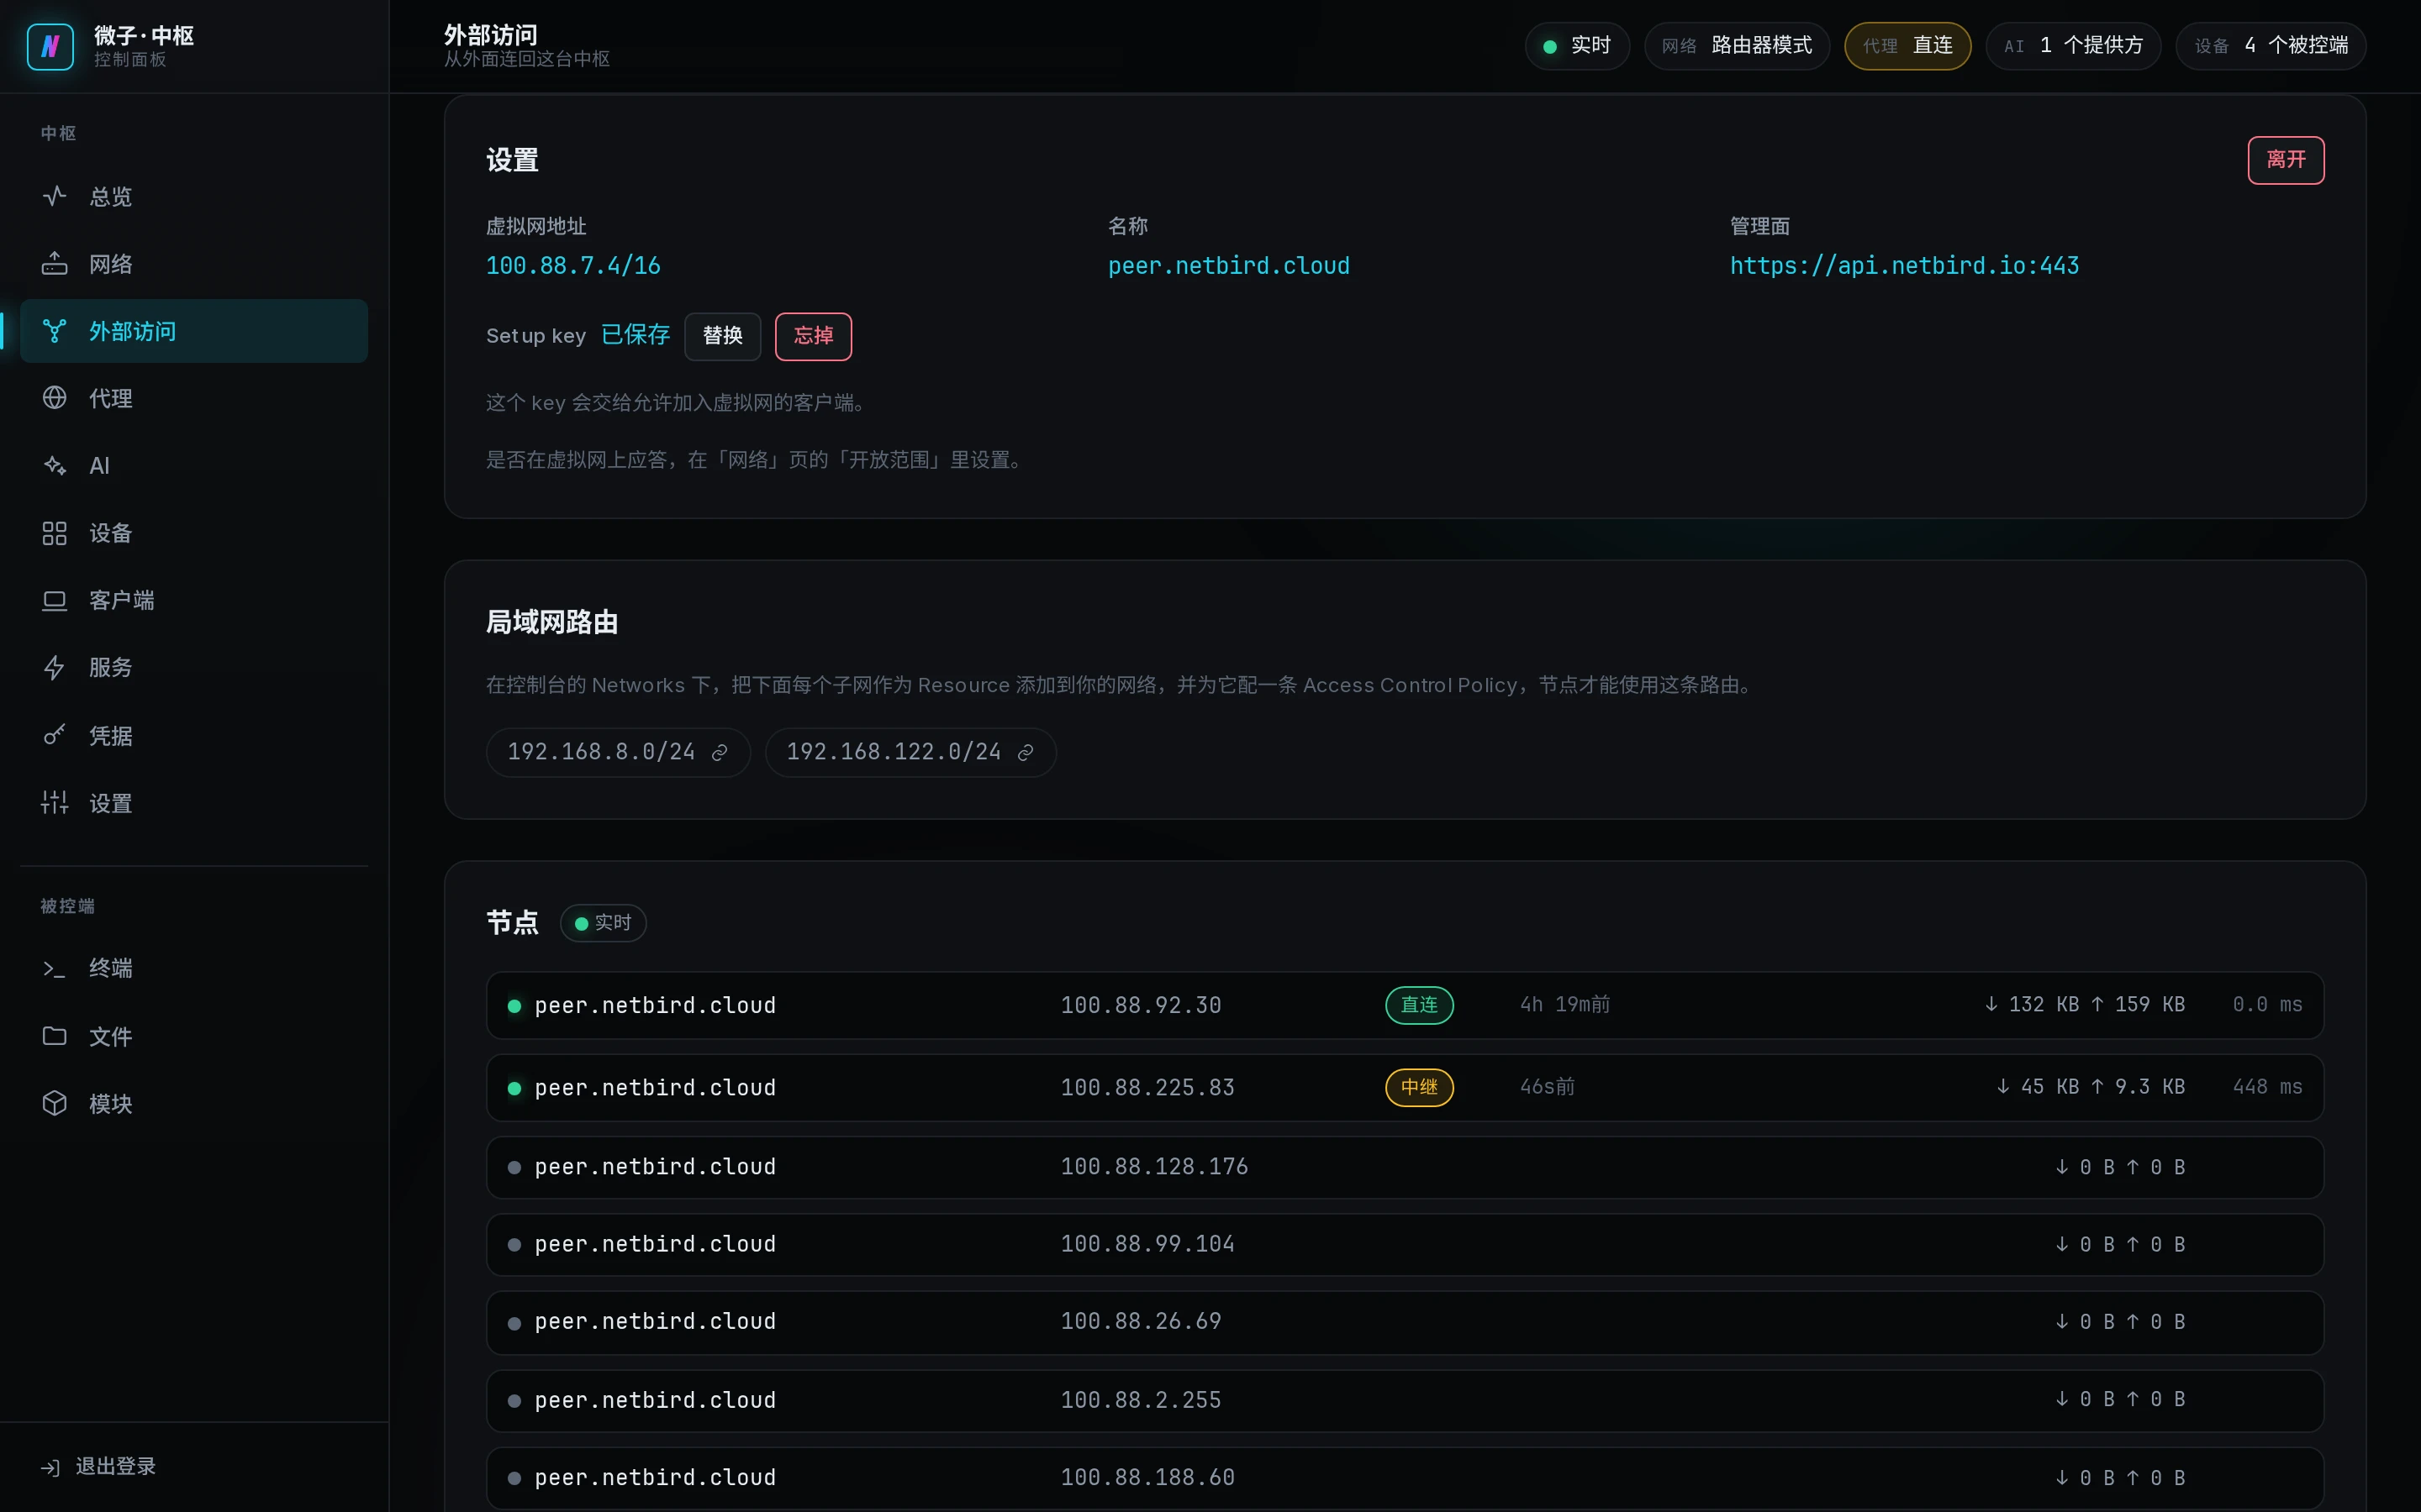
Task: Select node row with IP 100.88.128.176
Action: point(1405,1167)
